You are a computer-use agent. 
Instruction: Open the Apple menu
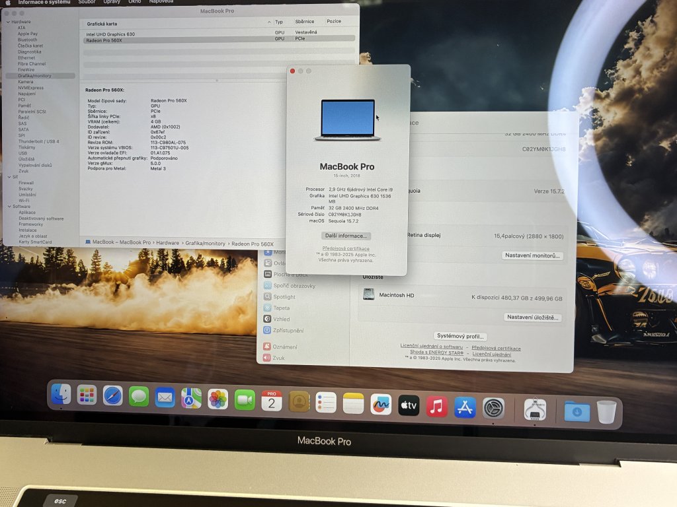8,2
